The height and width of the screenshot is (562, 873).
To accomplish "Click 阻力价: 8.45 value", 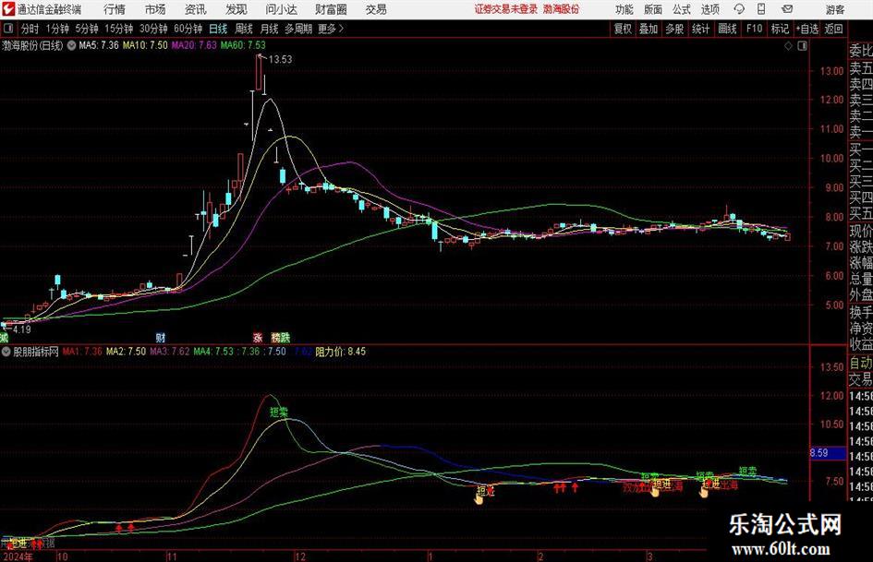I will (x=341, y=352).
